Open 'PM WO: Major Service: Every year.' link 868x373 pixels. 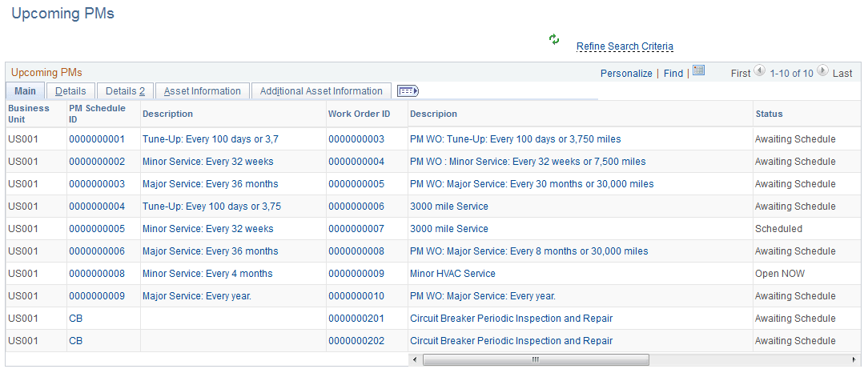coord(483,296)
